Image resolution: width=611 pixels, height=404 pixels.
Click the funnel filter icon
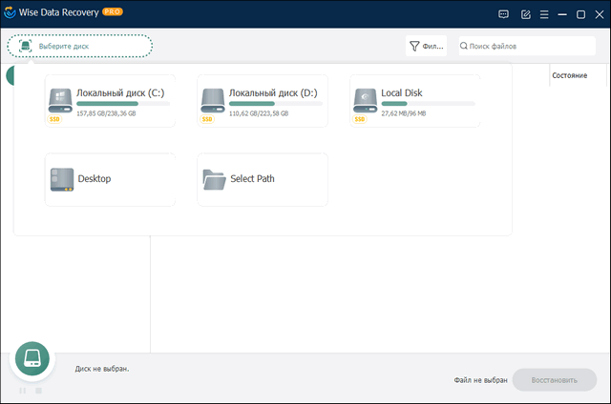pos(414,47)
